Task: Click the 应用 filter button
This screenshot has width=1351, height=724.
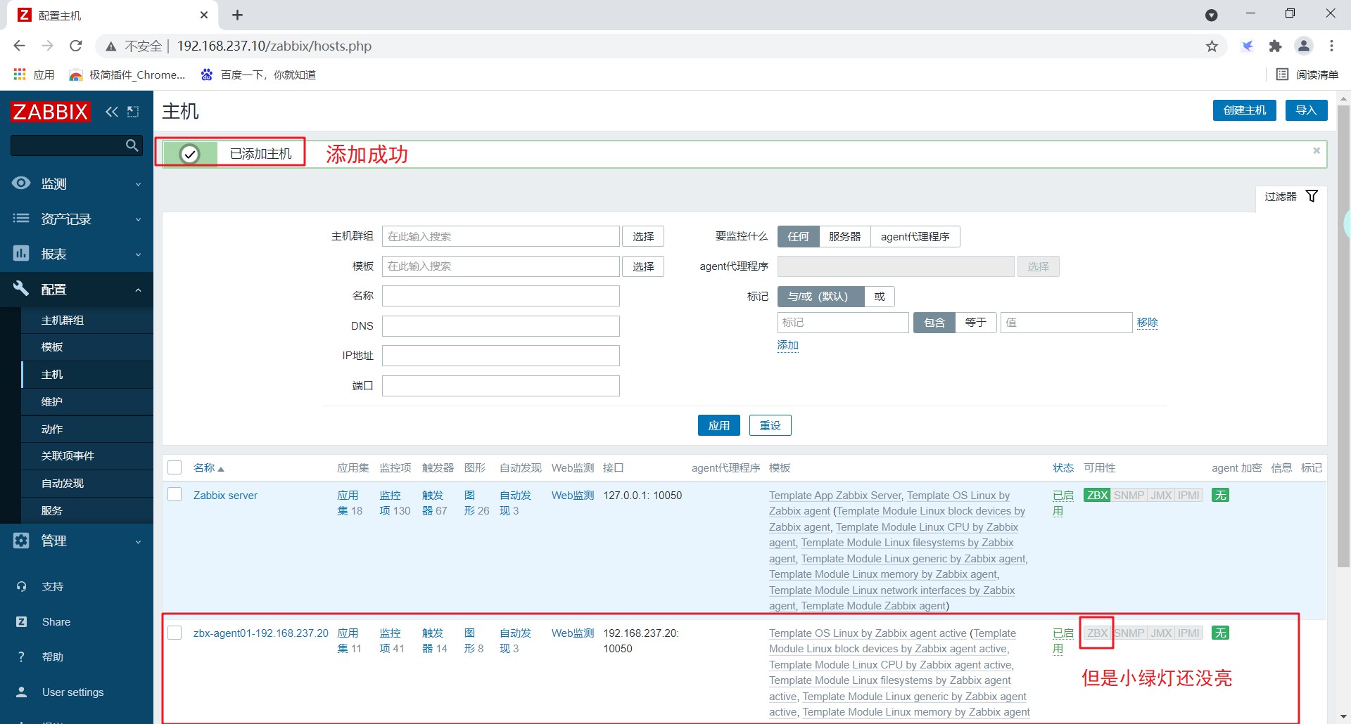Action: [718, 425]
